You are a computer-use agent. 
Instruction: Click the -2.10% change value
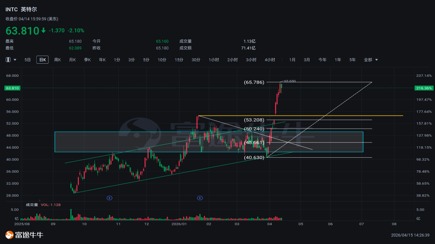[x=76, y=30]
